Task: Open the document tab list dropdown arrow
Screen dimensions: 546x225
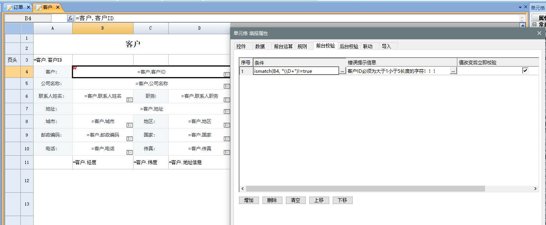Action: coord(520,7)
